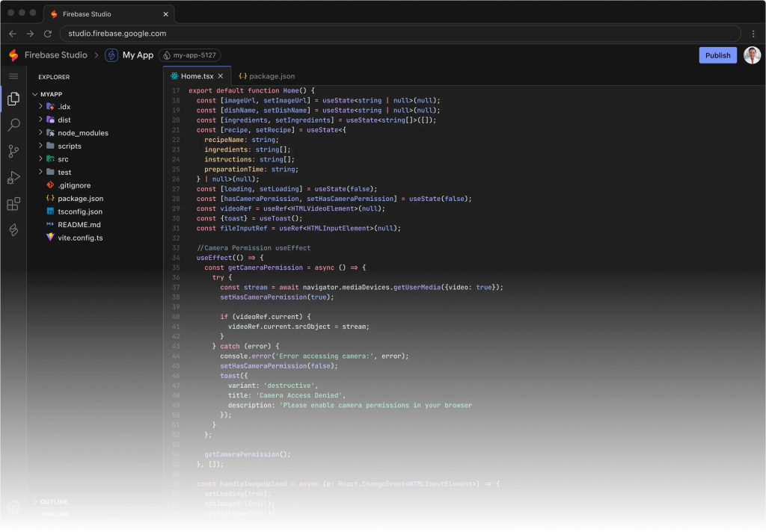Open README.md in the explorer
This screenshot has height=532, width=766.
click(79, 224)
